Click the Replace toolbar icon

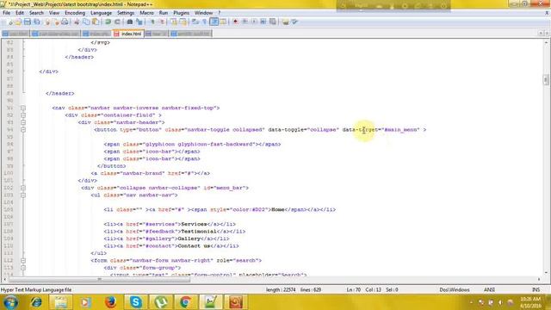tap(139, 22)
